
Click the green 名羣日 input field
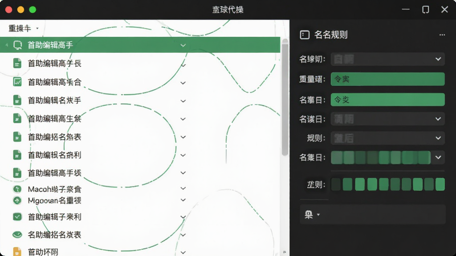coord(388,100)
